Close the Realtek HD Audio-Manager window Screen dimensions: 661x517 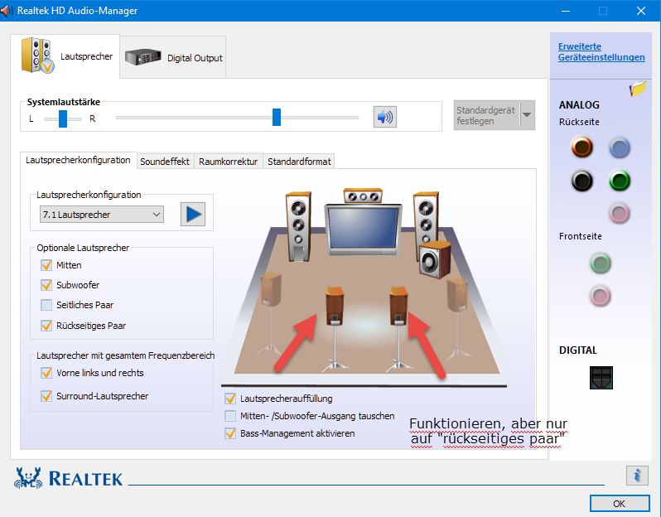pyautogui.click(x=641, y=11)
